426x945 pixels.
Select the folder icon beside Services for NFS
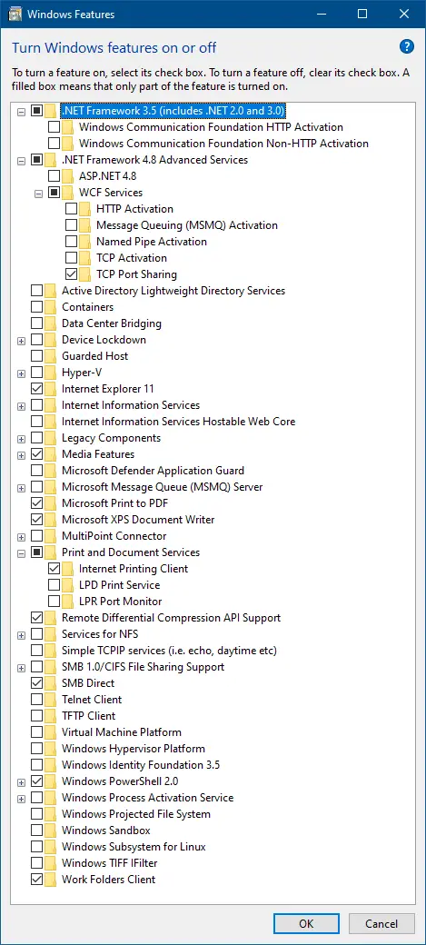[51, 634]
